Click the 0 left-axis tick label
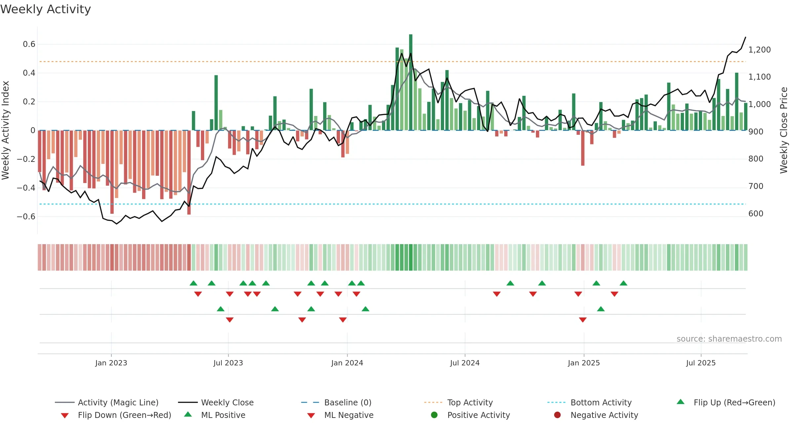793x446 pixels. point(33,130)
